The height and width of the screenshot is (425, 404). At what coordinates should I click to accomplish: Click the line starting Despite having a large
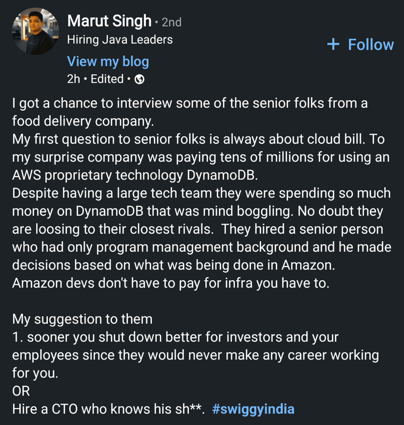(201, 193)
